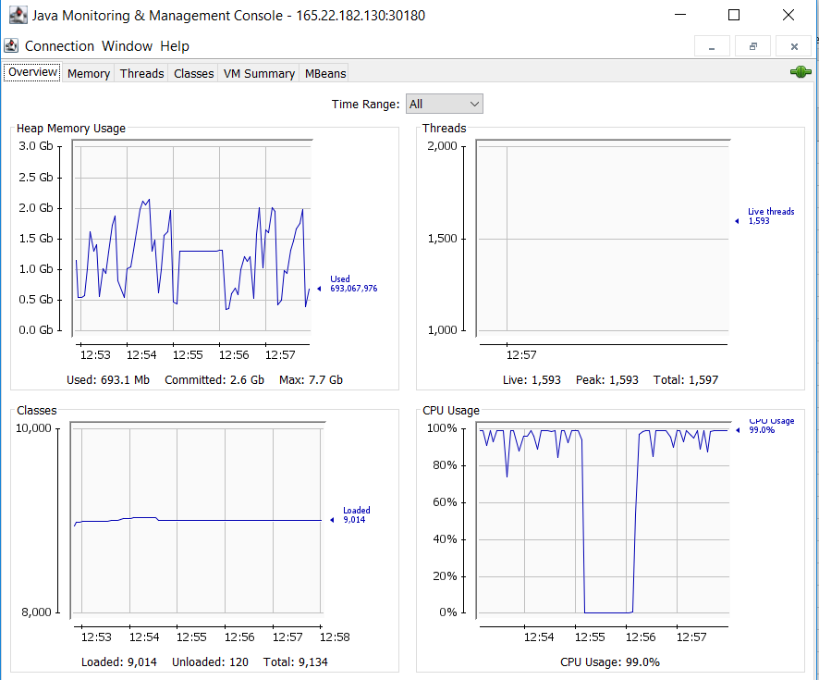The height and width of the screenshot is (680, 819).
Task: Select the Overview tab
Action: coord(33,72)
